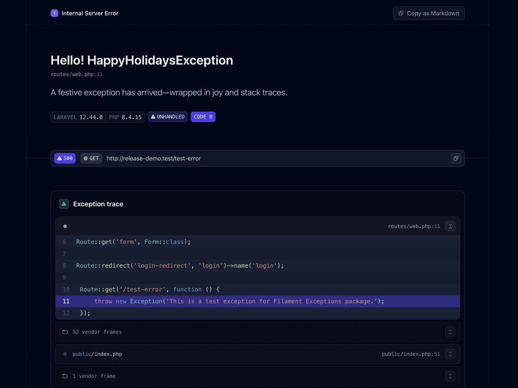
Task: Expand the public/index.php frame
Action: tap(450, 354)
